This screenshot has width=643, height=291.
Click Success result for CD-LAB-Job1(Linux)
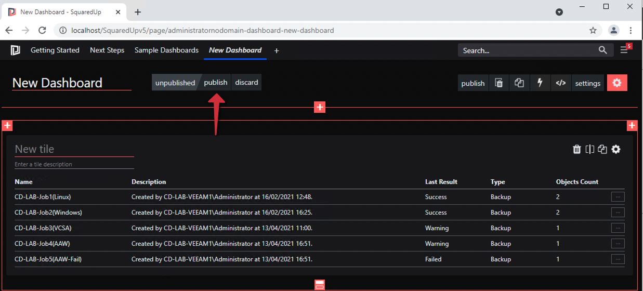coord(436,197)
